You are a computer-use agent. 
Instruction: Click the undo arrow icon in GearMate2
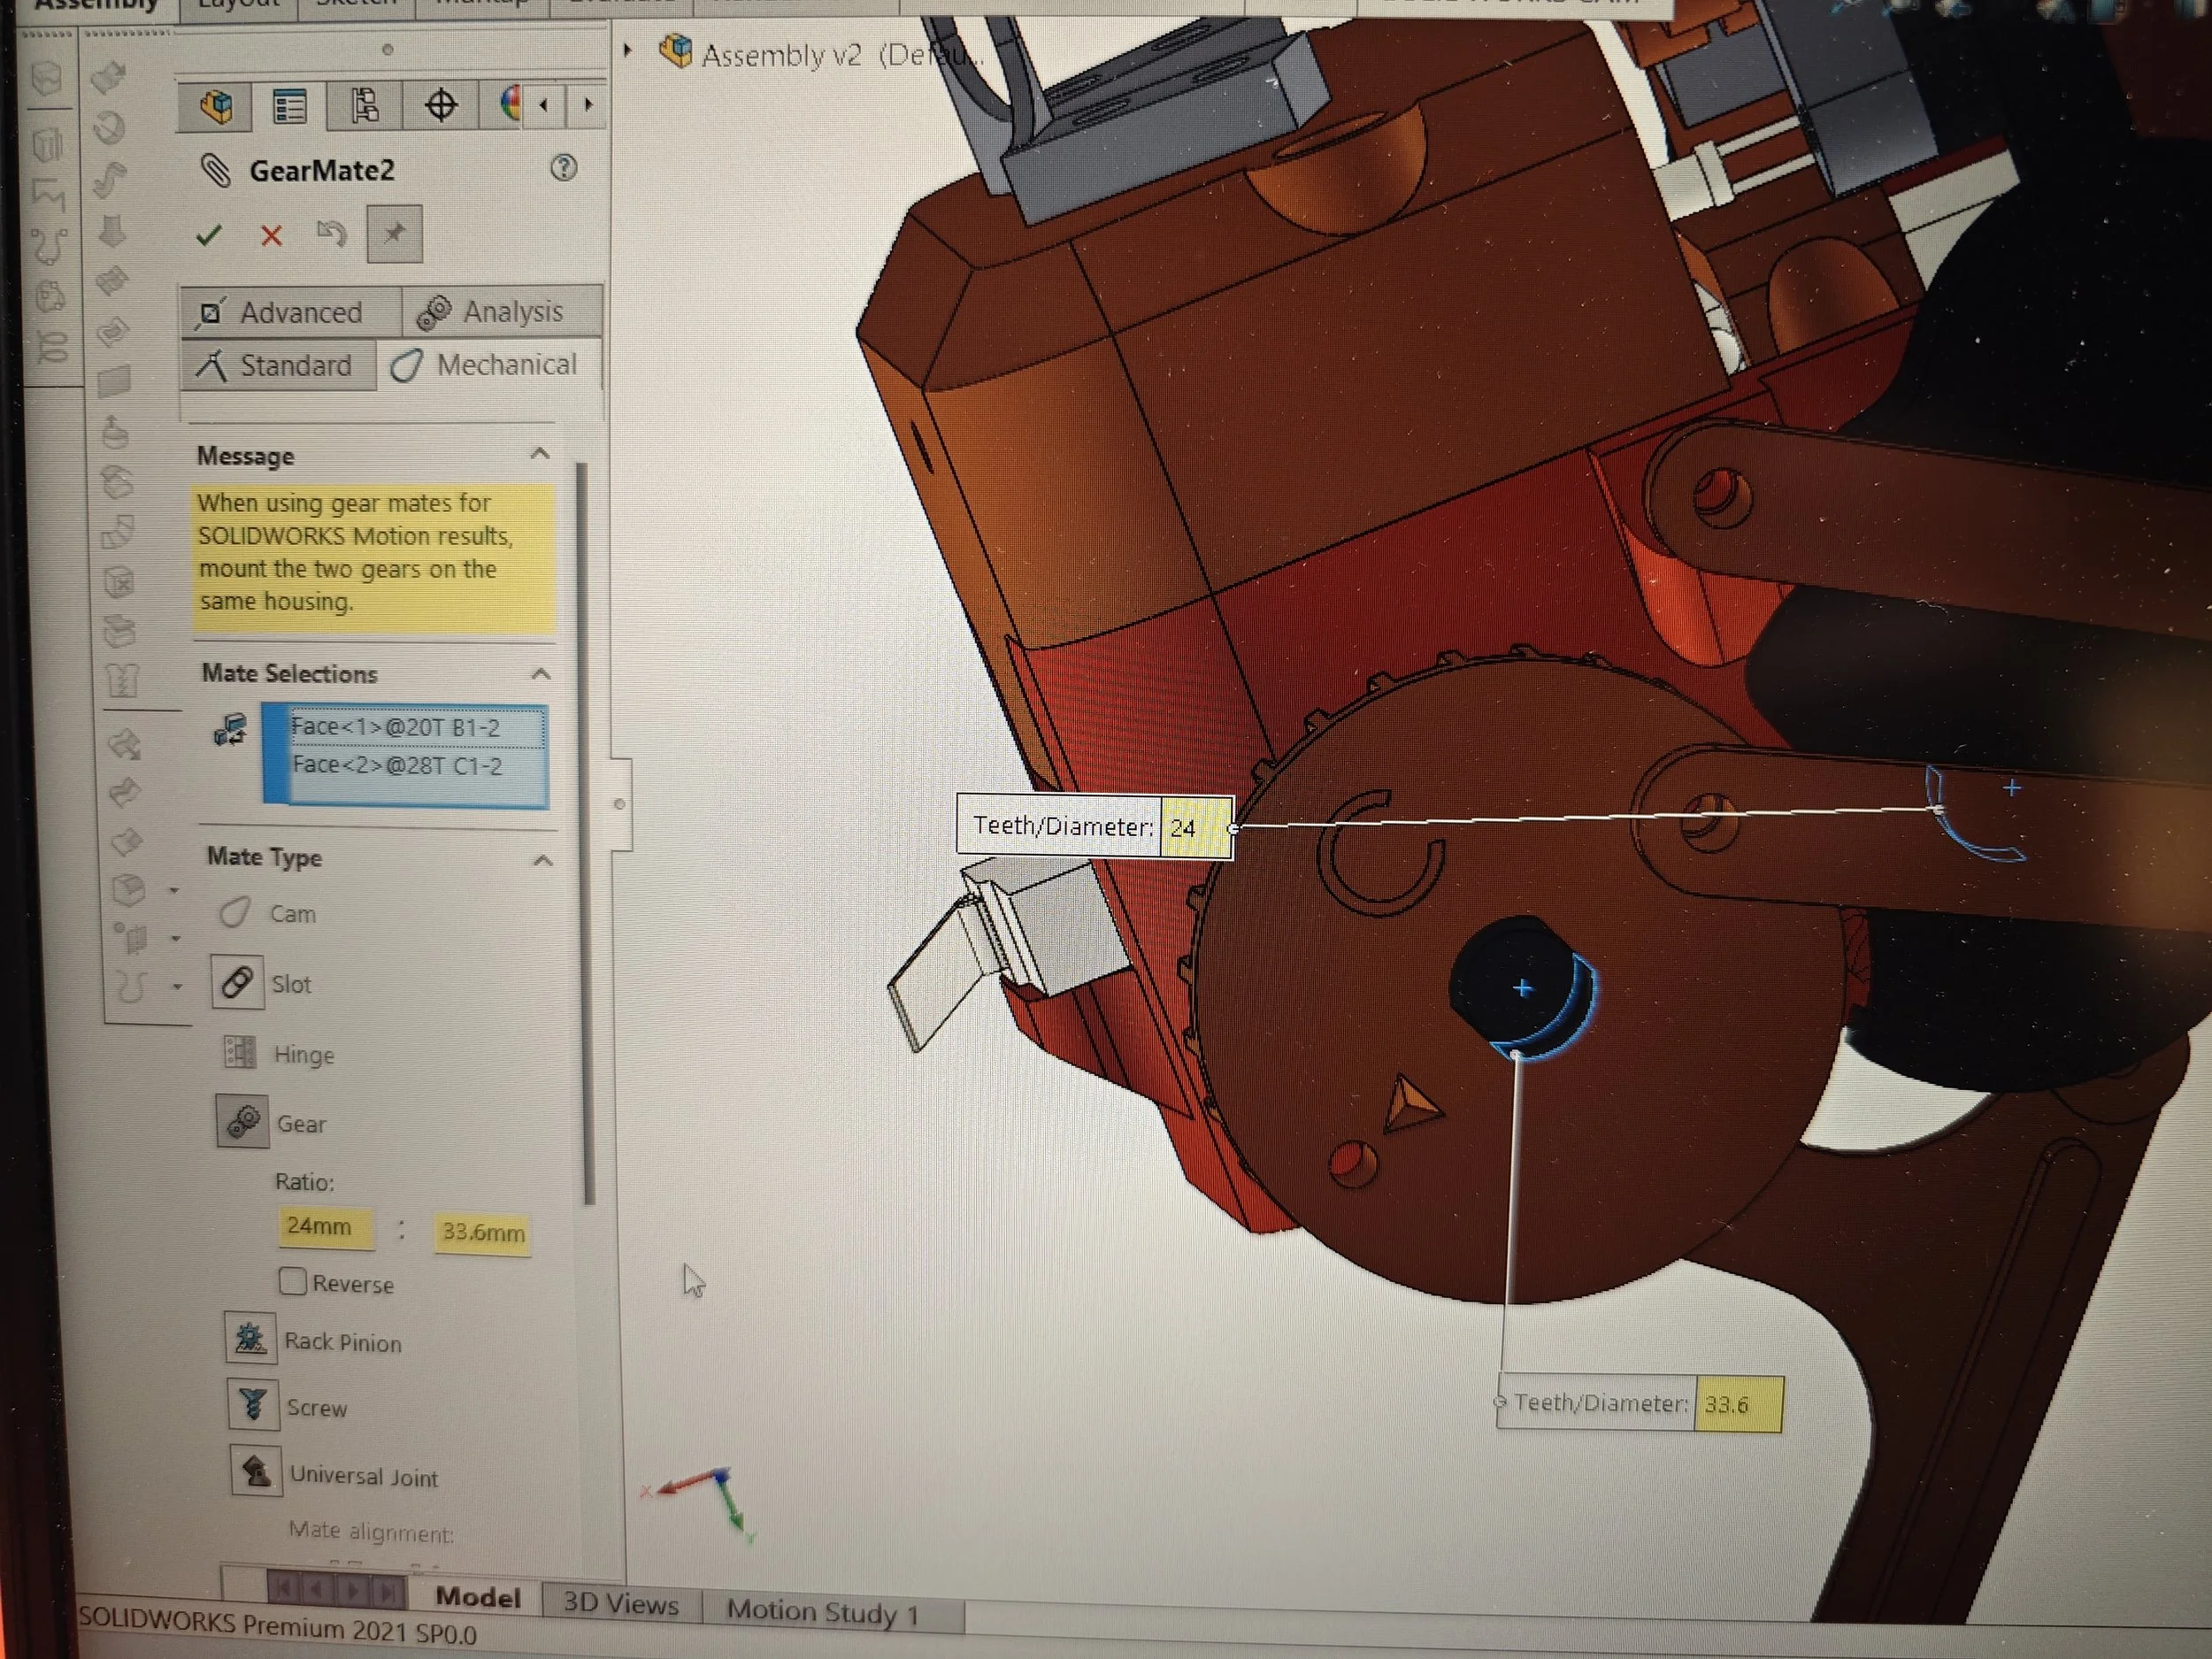pos(331,234)
